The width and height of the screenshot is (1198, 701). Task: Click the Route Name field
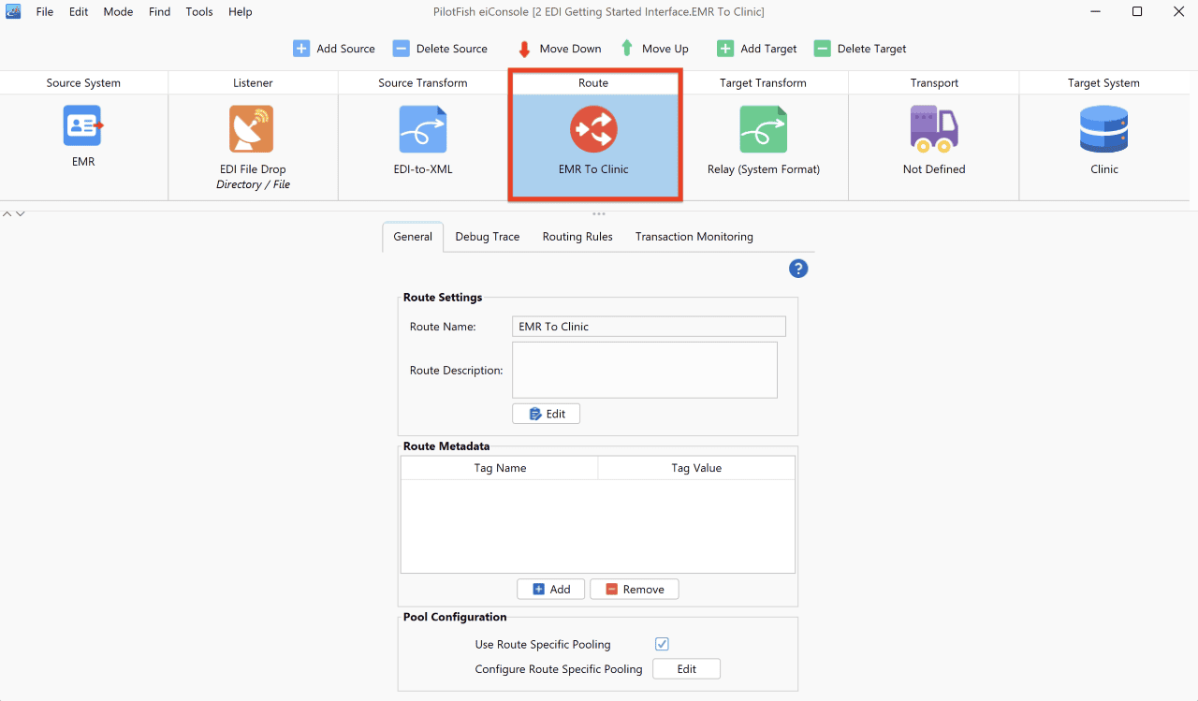pyautogui.click(x=649, y=327)
